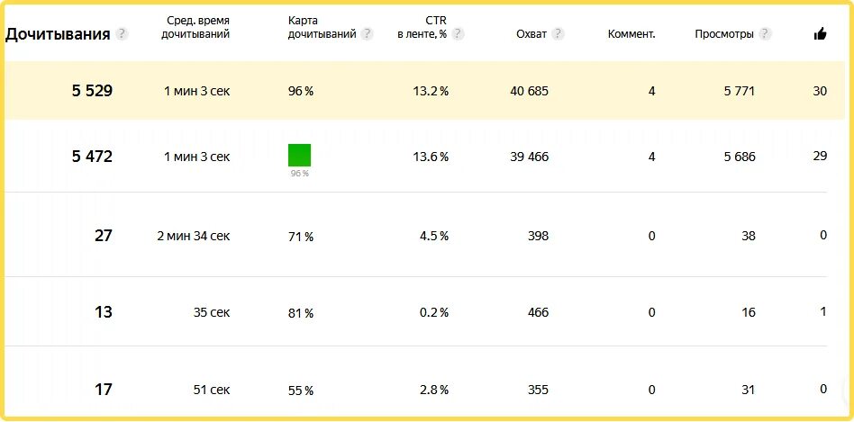Click the Просмотры column header text

(x=724, y=34)
